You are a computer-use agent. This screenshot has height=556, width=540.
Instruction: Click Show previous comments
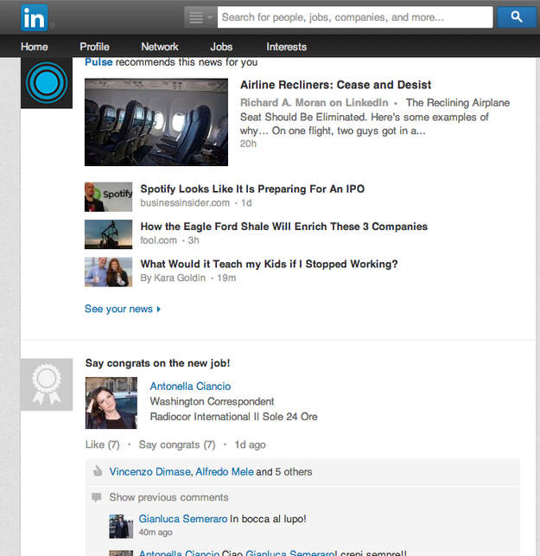point(168,497)
